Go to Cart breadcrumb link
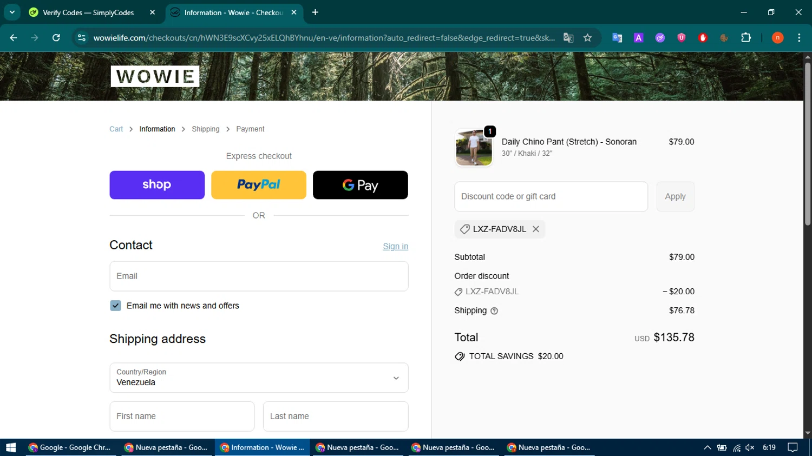The image size is (812, 456). pyautogui.click(x=116, y=129)
